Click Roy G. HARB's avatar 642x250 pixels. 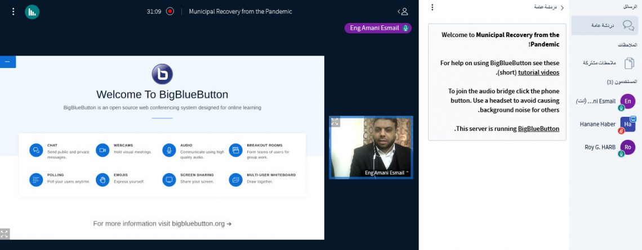[x=627, y=147]
